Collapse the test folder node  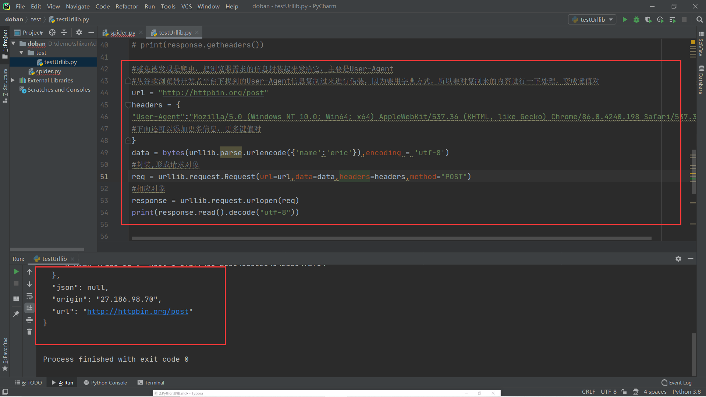21,53
